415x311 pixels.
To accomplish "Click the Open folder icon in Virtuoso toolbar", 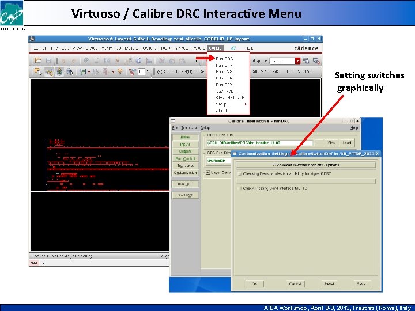I will [x=38, y=60].
